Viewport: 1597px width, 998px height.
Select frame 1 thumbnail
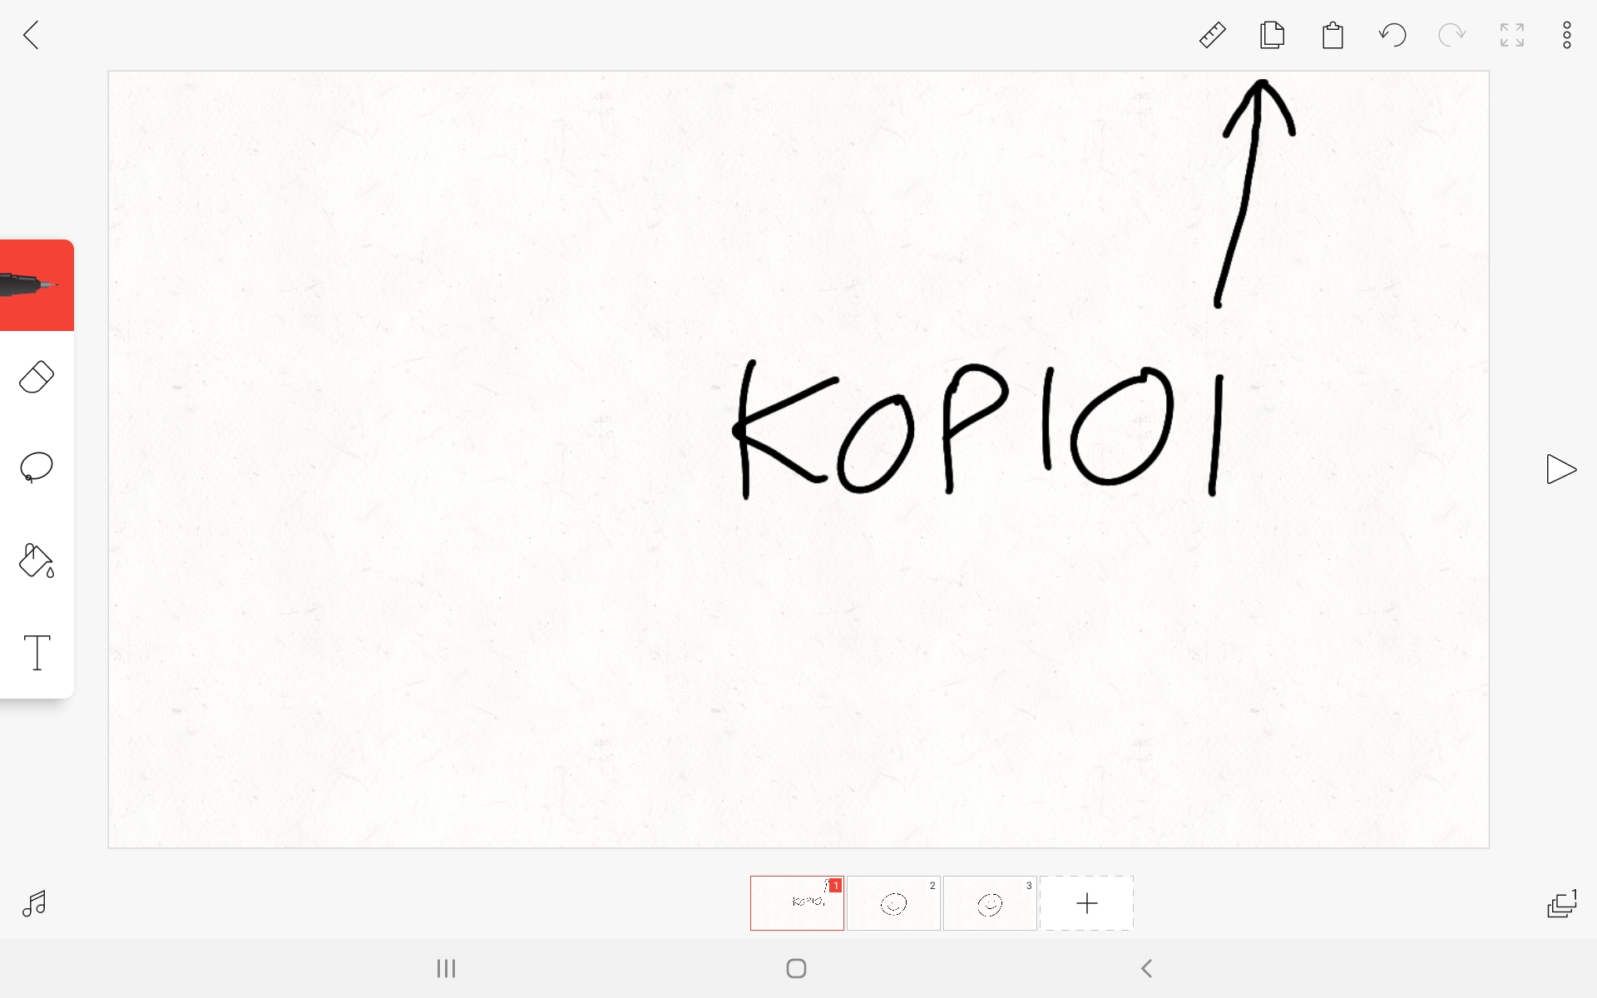[x=796, y=903]
